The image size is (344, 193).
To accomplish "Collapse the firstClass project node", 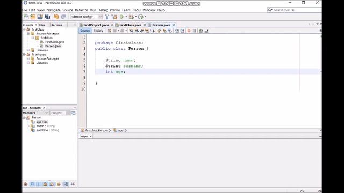I will click(x=24, y=29).
